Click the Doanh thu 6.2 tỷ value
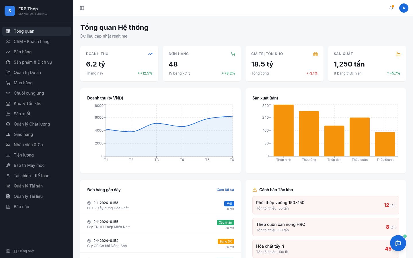Screen dimensions: 413x258 click(x=96, y=64)
